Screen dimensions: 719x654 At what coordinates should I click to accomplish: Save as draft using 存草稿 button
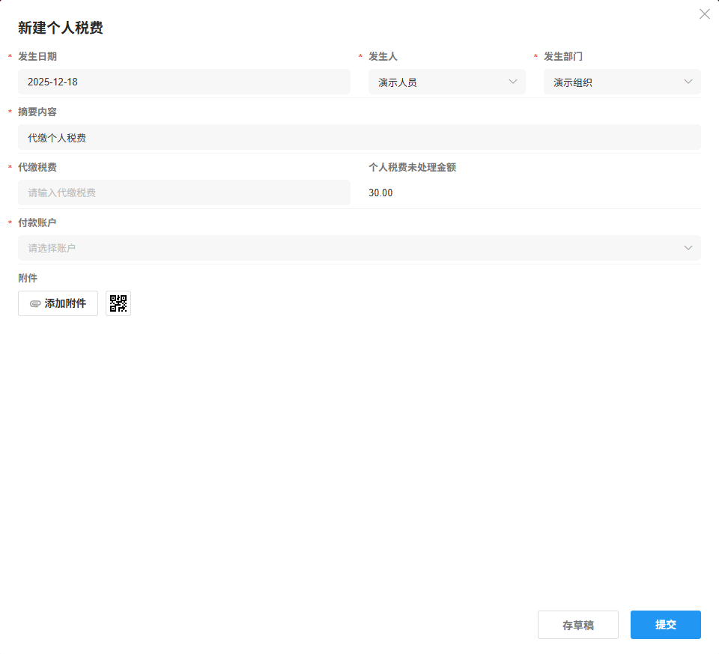click(577, 624)
